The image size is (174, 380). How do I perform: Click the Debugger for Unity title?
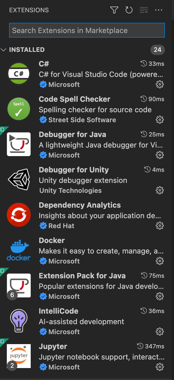pos(74,170)
